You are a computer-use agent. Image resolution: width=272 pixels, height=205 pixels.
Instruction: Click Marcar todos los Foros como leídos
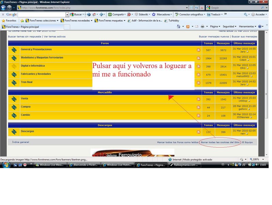click(x=178, y=142)
